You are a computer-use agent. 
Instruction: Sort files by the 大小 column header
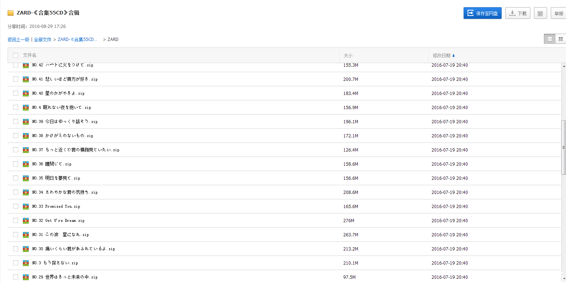point(348,56)
